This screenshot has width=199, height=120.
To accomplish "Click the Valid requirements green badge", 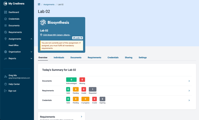I will (x=68, y=89).
